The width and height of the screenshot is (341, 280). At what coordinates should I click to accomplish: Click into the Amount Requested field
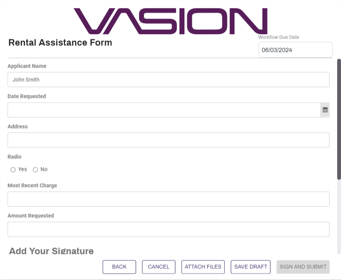tap(169, 229)
